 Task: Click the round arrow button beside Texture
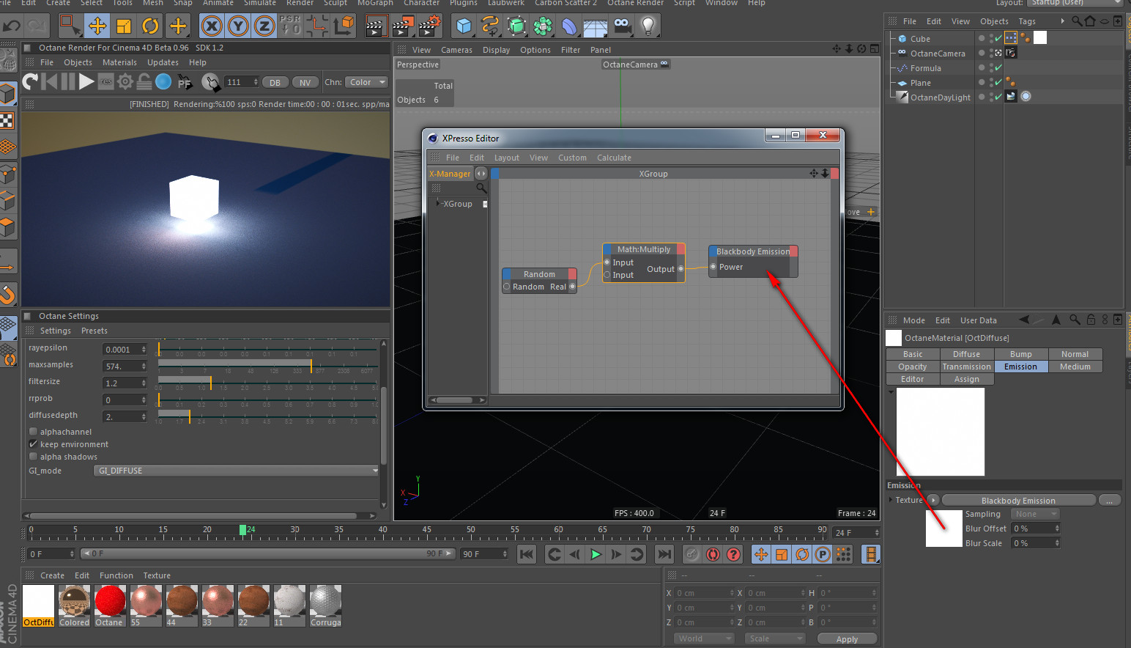point(932,500)
